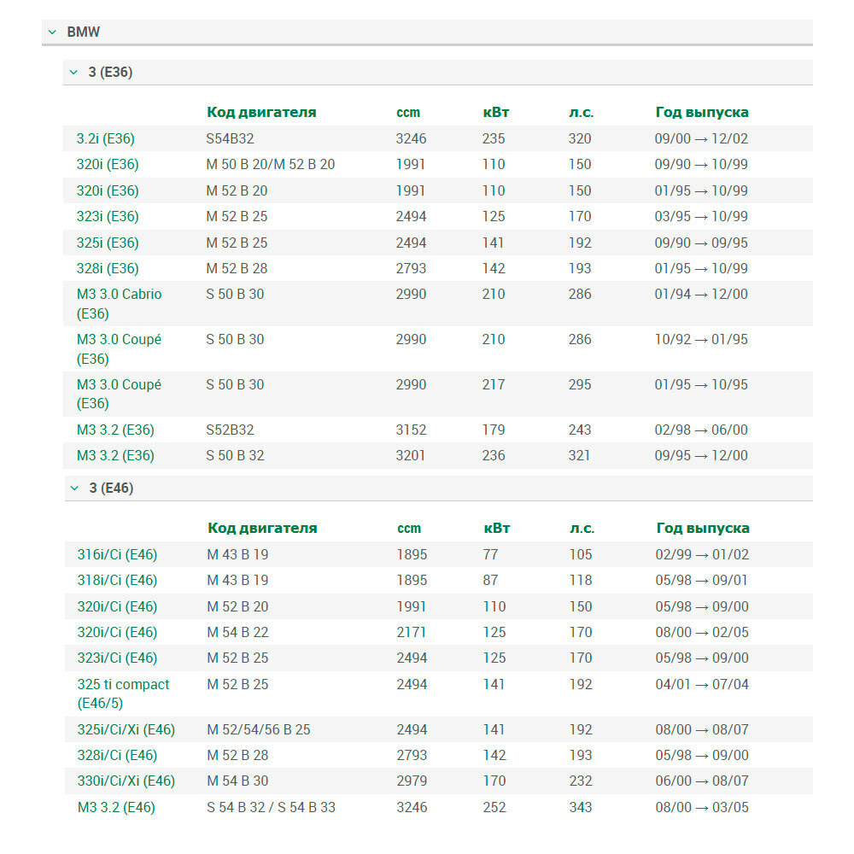This screenshot has width=854, height=854.
Task: Click 'ccm' header in E46 table
Action: tap(409, 529)
